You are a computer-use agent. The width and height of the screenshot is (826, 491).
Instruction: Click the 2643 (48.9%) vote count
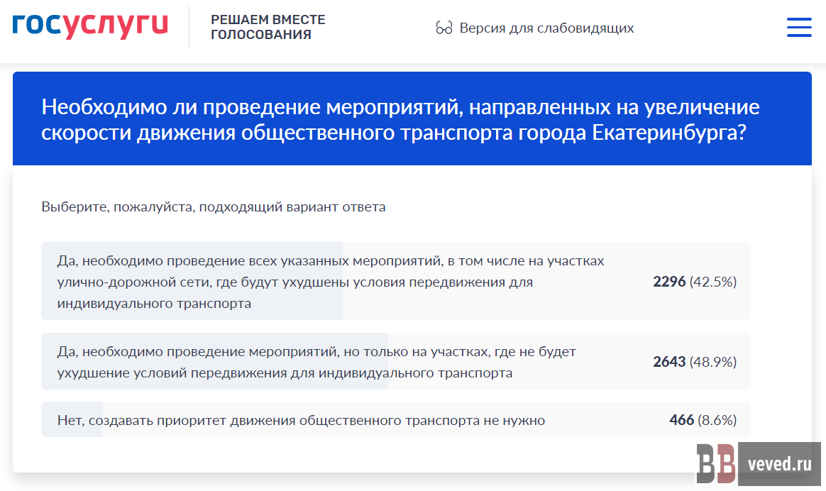point(695,362)
